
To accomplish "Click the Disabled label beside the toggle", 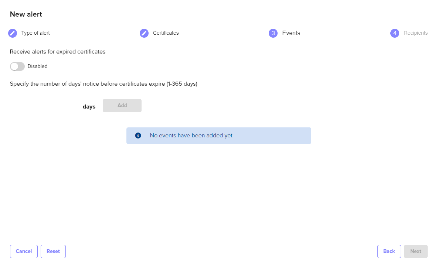I will (38, 66).
